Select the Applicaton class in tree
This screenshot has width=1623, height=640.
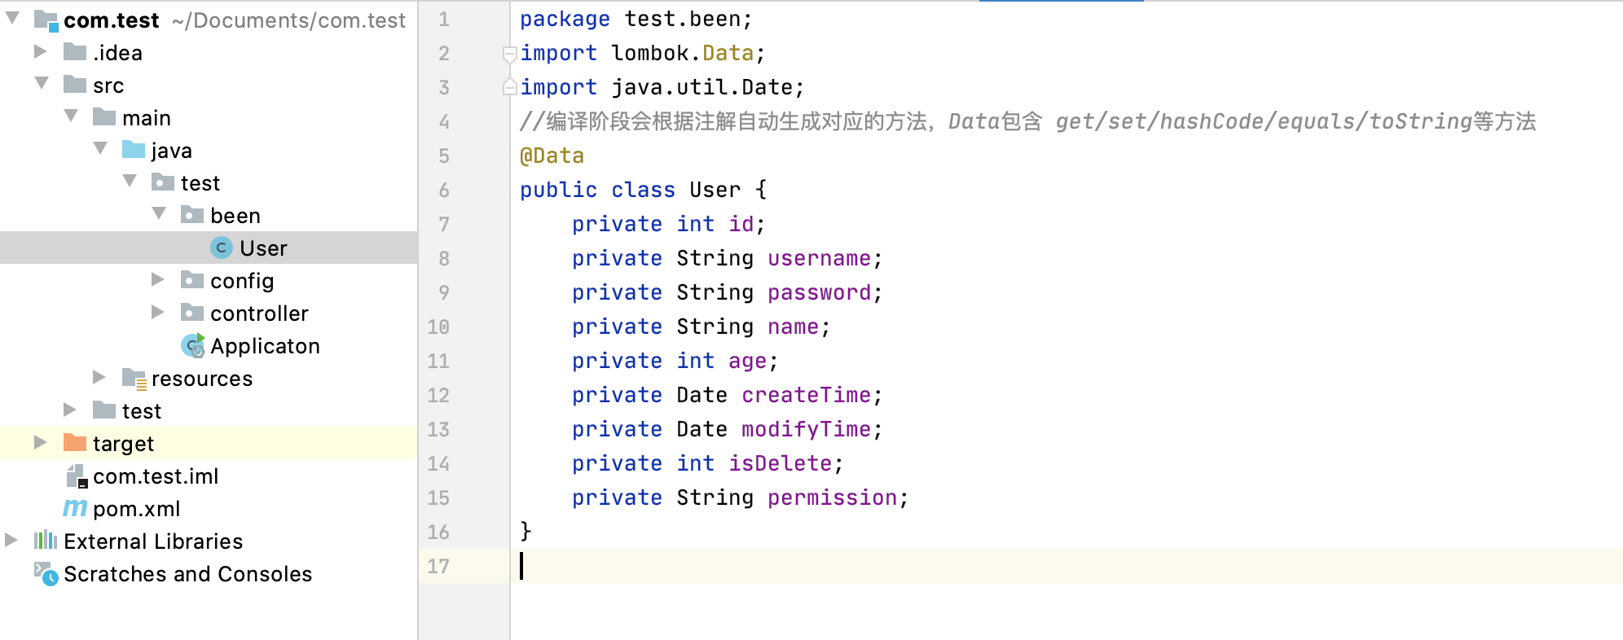pyautogui.click(x=264, y=346)
